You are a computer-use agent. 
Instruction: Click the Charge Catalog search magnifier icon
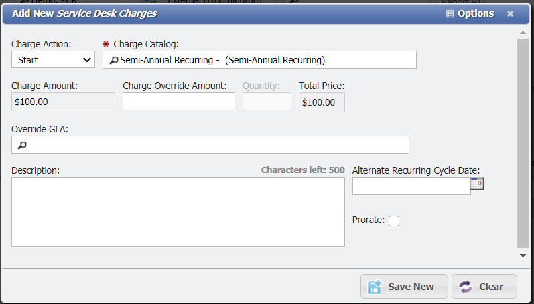click(114, 60)
